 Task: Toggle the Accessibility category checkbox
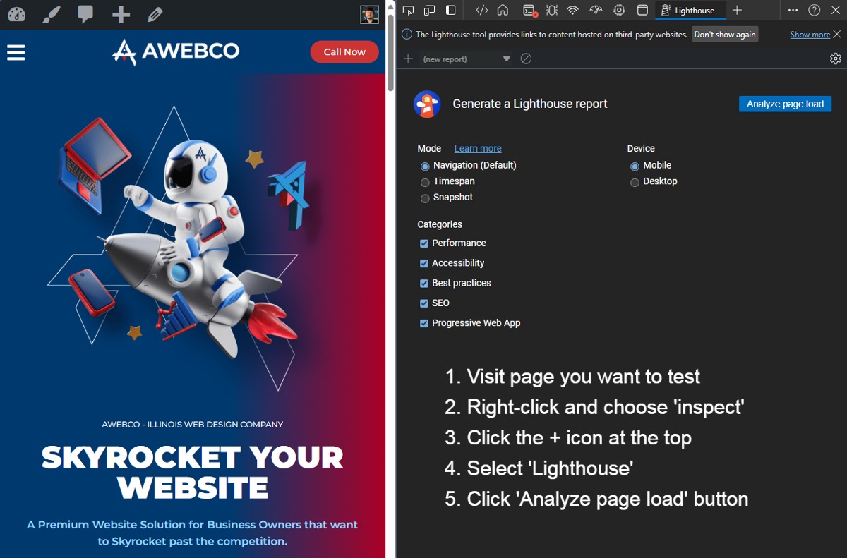(x=424, y=263)
